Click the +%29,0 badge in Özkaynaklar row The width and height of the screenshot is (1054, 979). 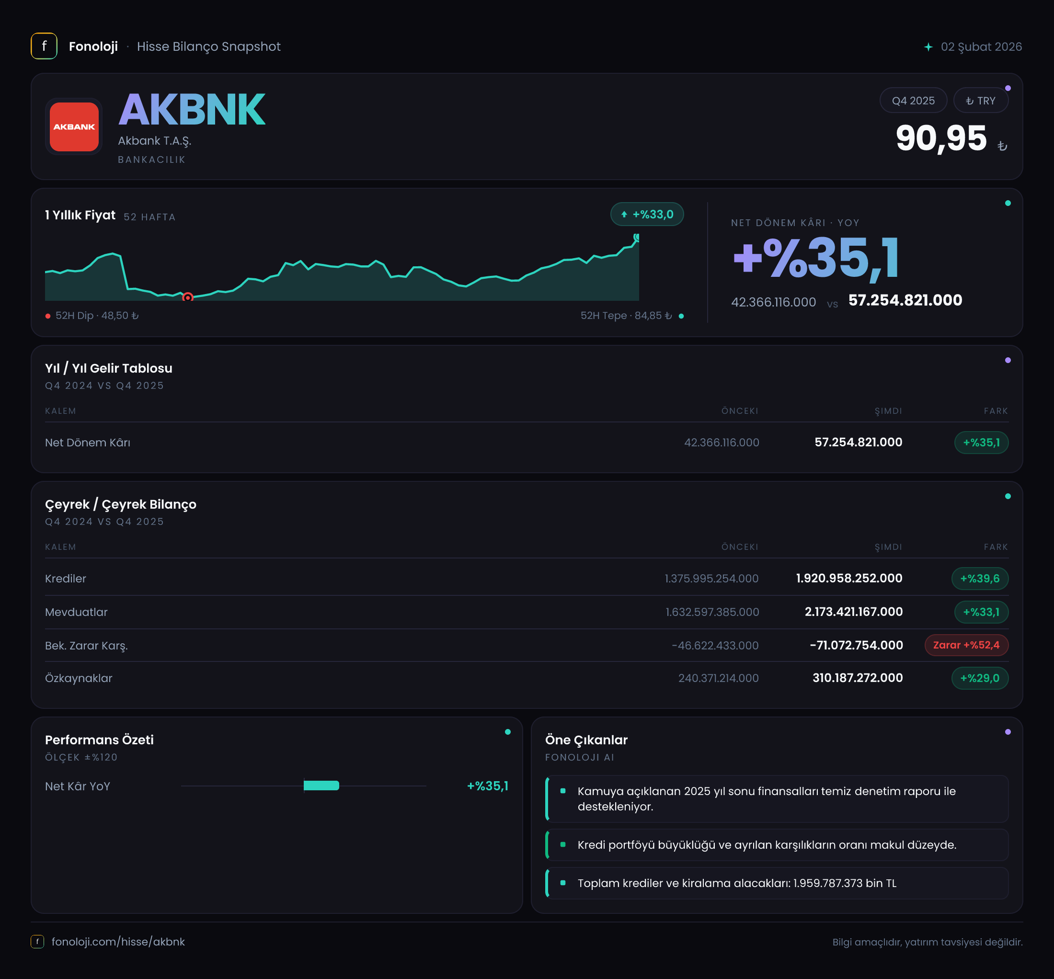pos(980,678)
